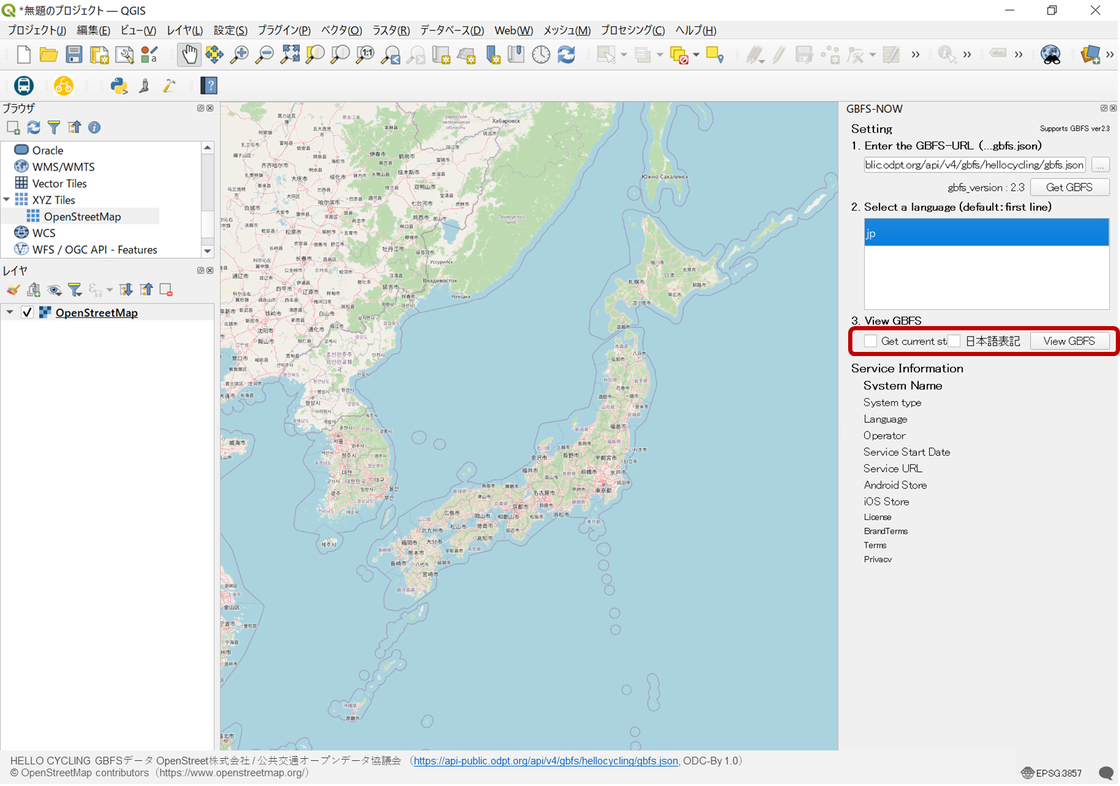Open the Python console
1120x786 pixels.
tap(119, 85)
